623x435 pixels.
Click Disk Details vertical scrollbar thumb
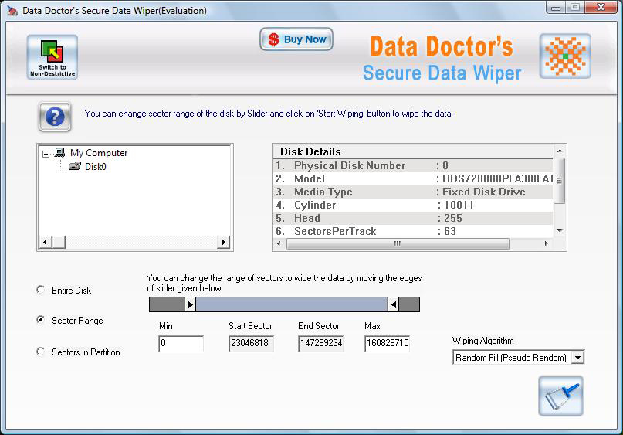tap(560, 181)
